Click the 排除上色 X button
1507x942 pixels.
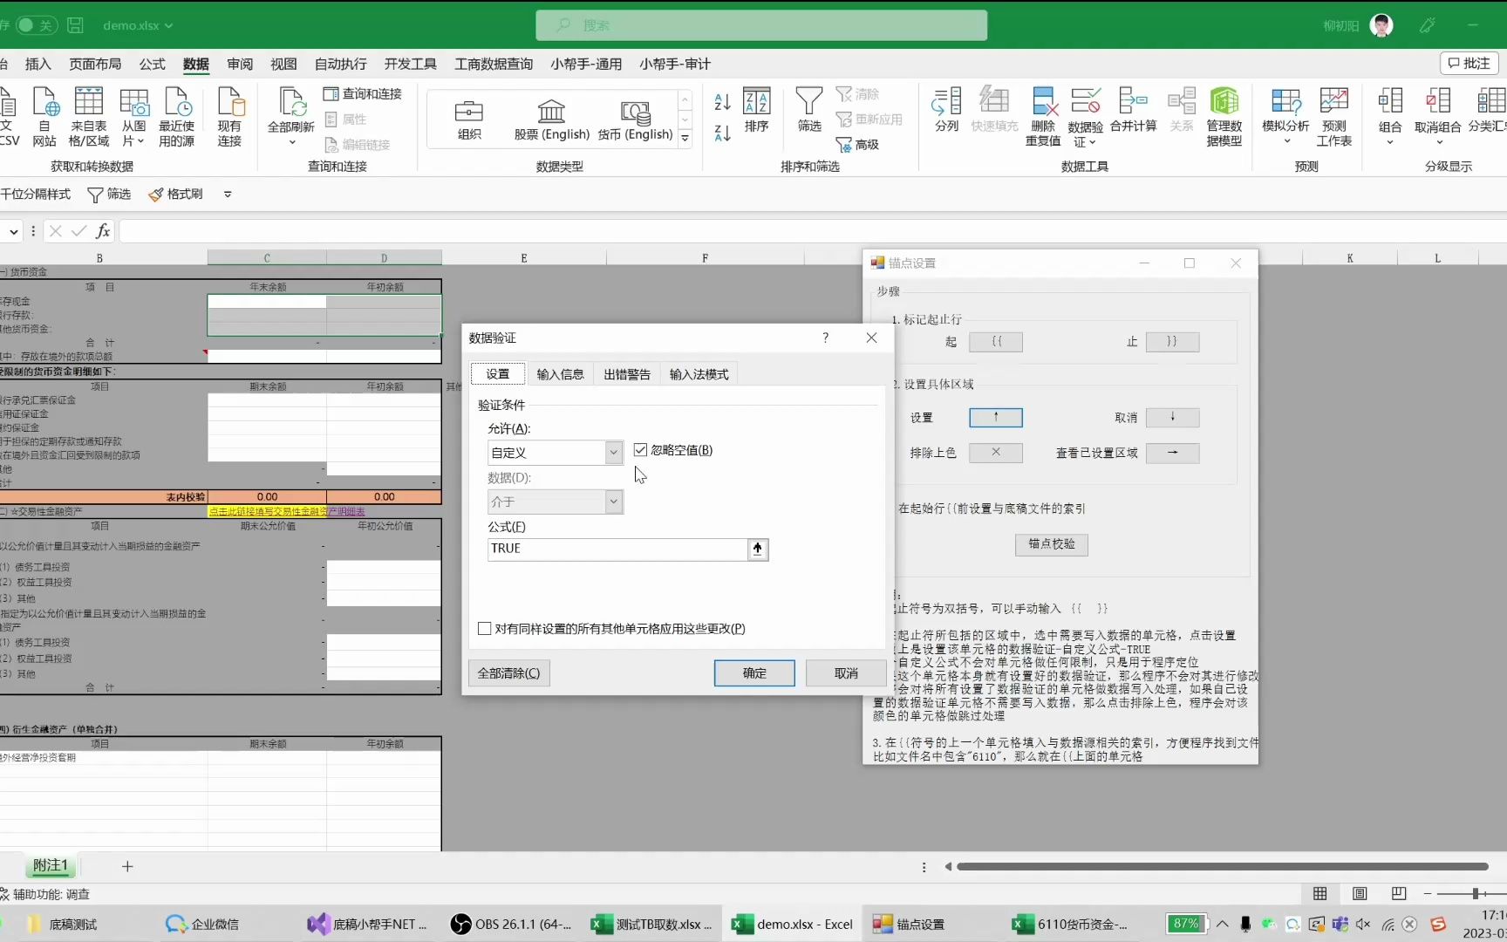point(996,453)
